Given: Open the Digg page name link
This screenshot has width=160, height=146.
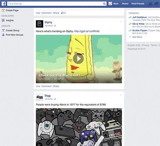Looking at the screenshot, I should 47,96.
